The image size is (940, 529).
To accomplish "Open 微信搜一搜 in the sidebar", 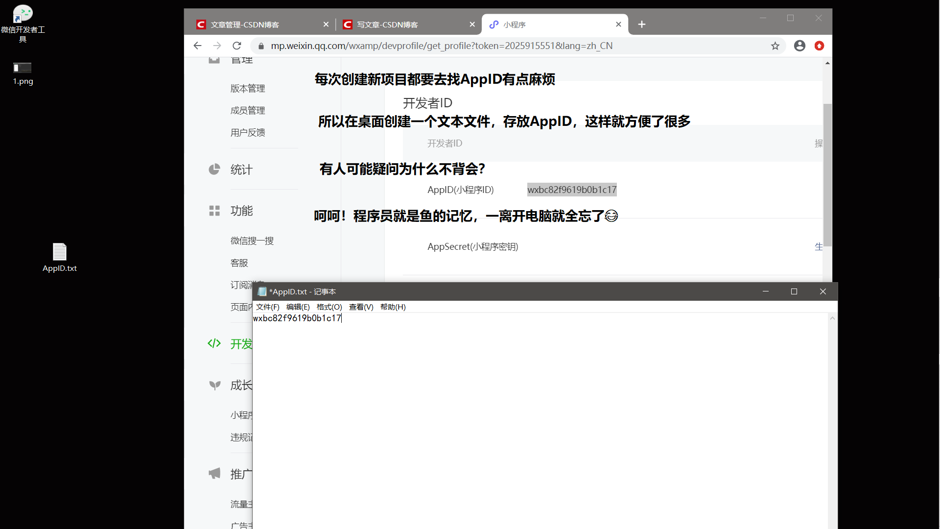I will pos(252,241).
